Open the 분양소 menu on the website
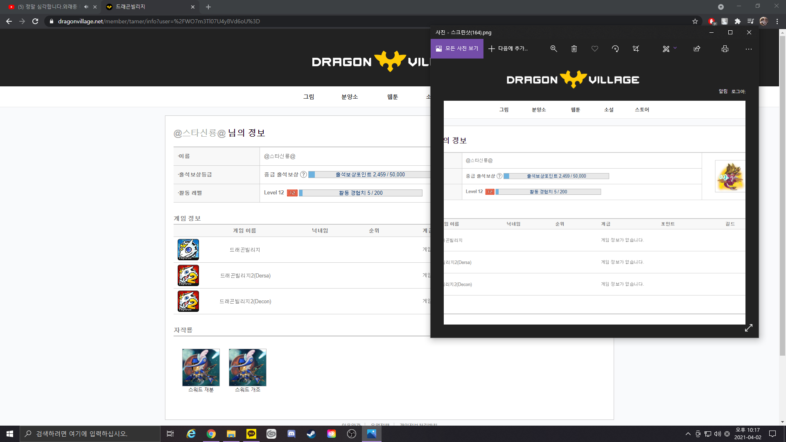 click(x=350, y=97)
